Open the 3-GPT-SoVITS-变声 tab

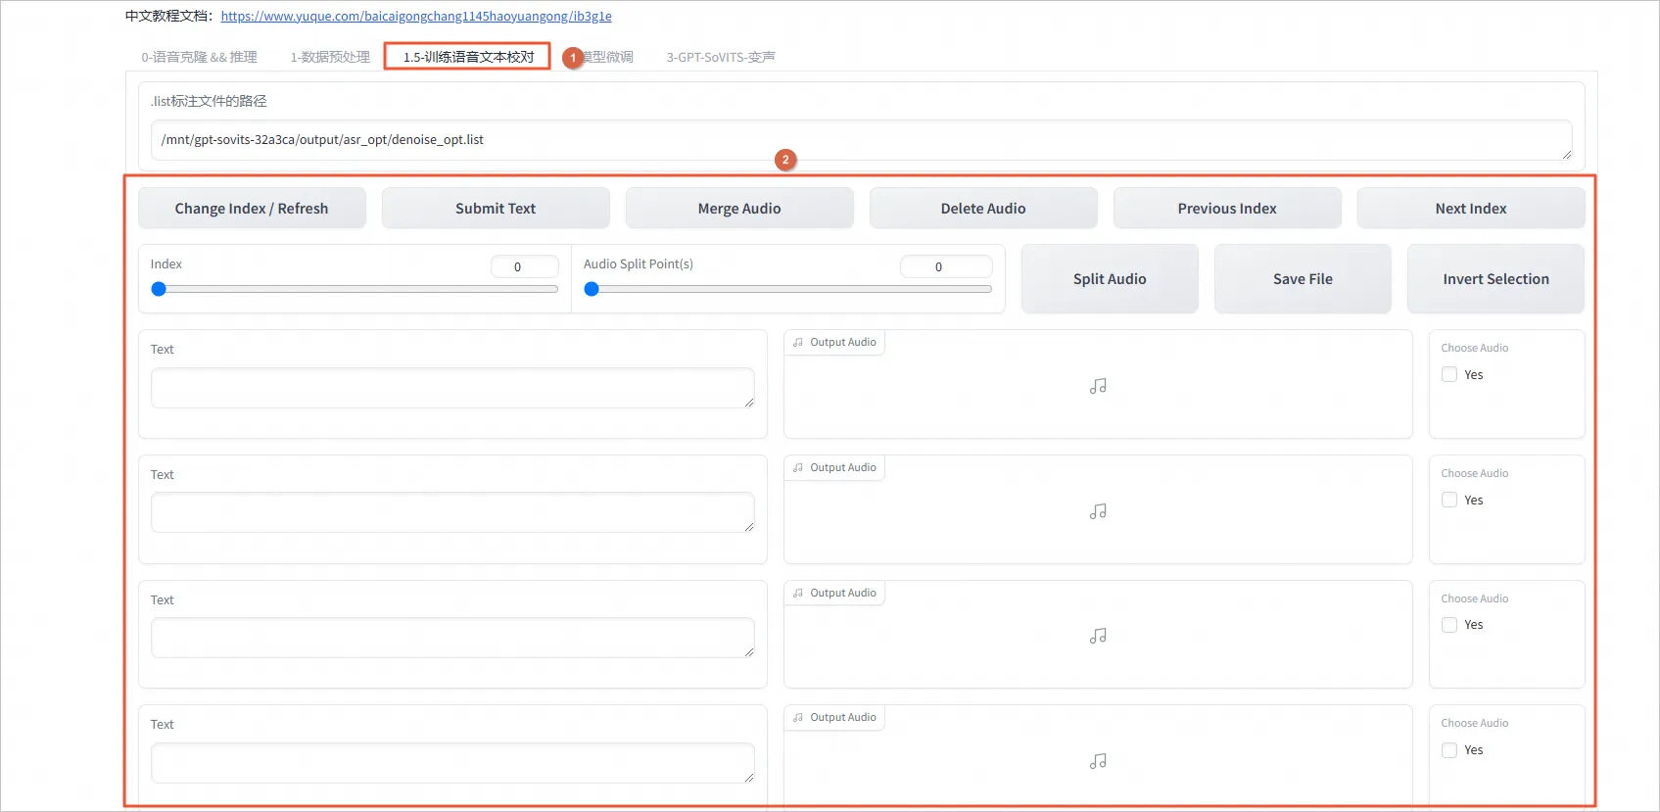(721, 57)
